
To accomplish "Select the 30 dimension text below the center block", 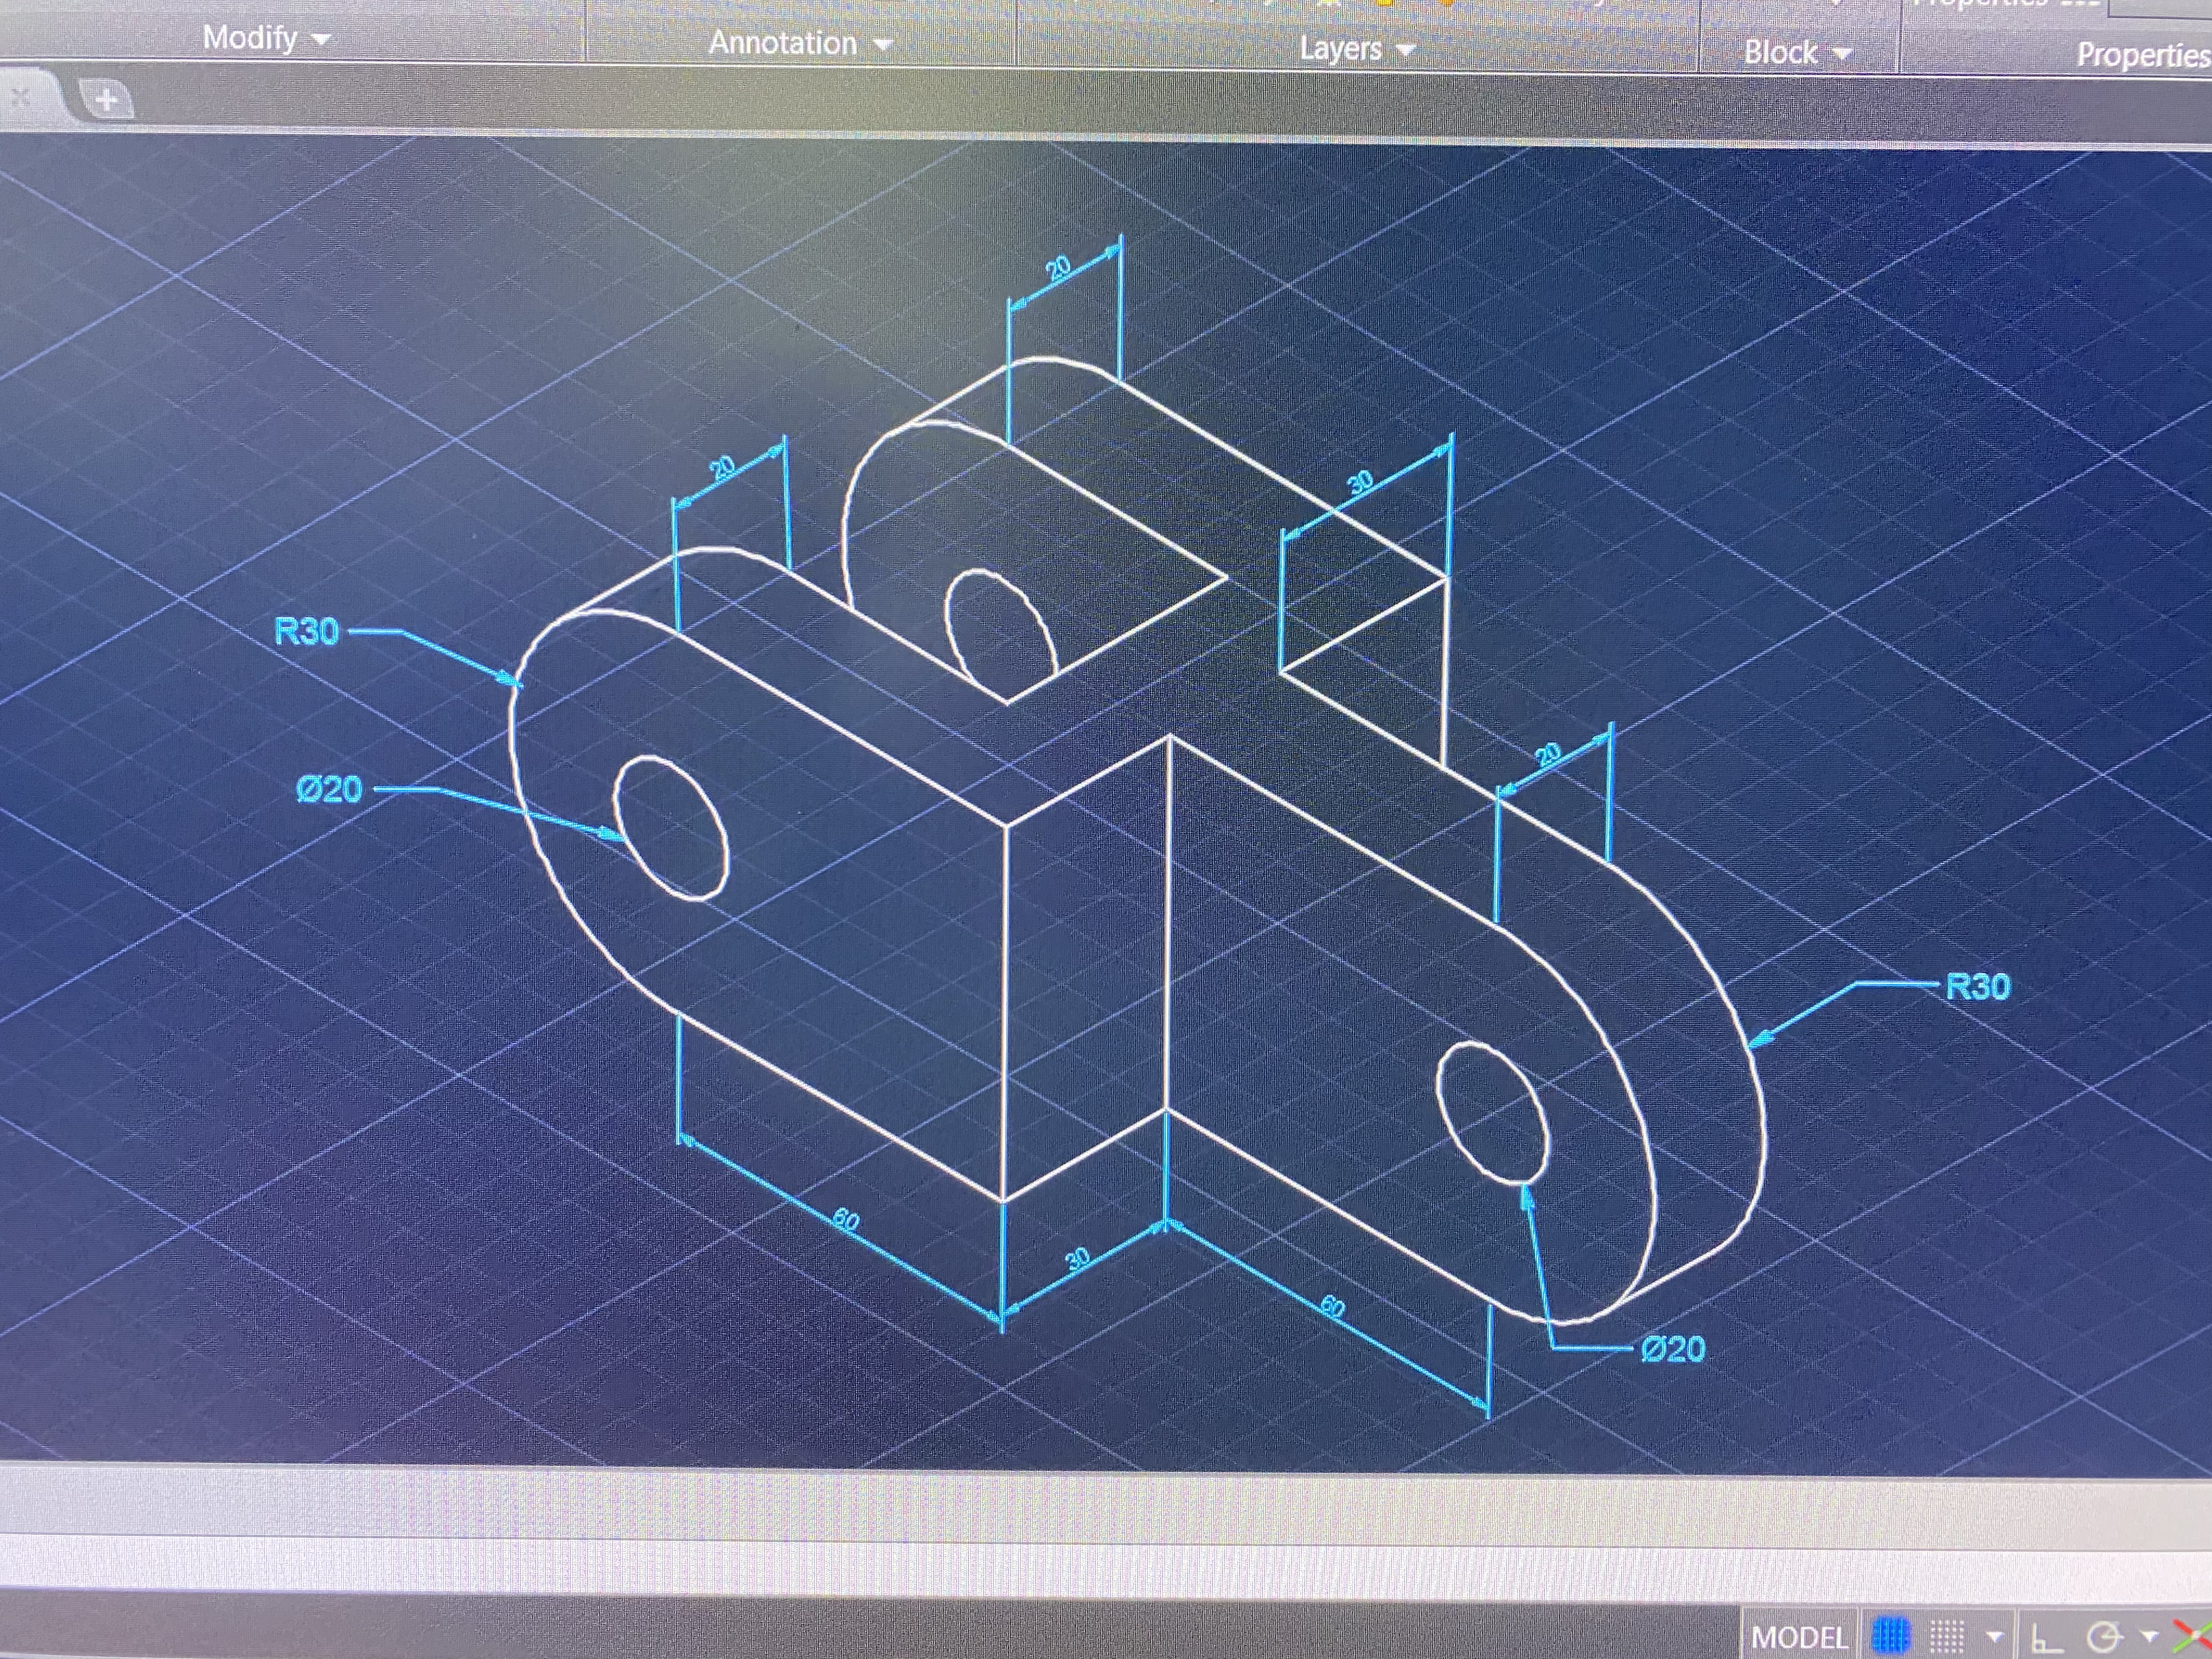I will click(1077, 1258).
